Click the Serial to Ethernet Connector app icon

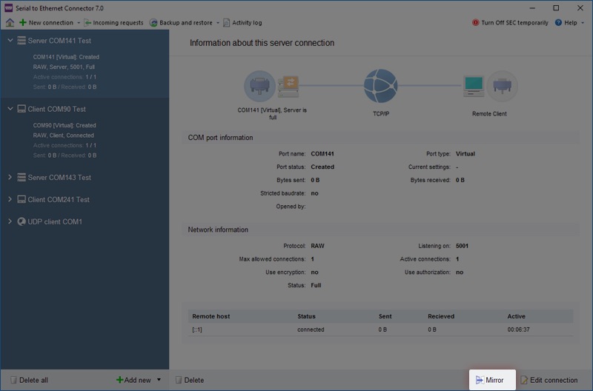click(x=8, y=8)
